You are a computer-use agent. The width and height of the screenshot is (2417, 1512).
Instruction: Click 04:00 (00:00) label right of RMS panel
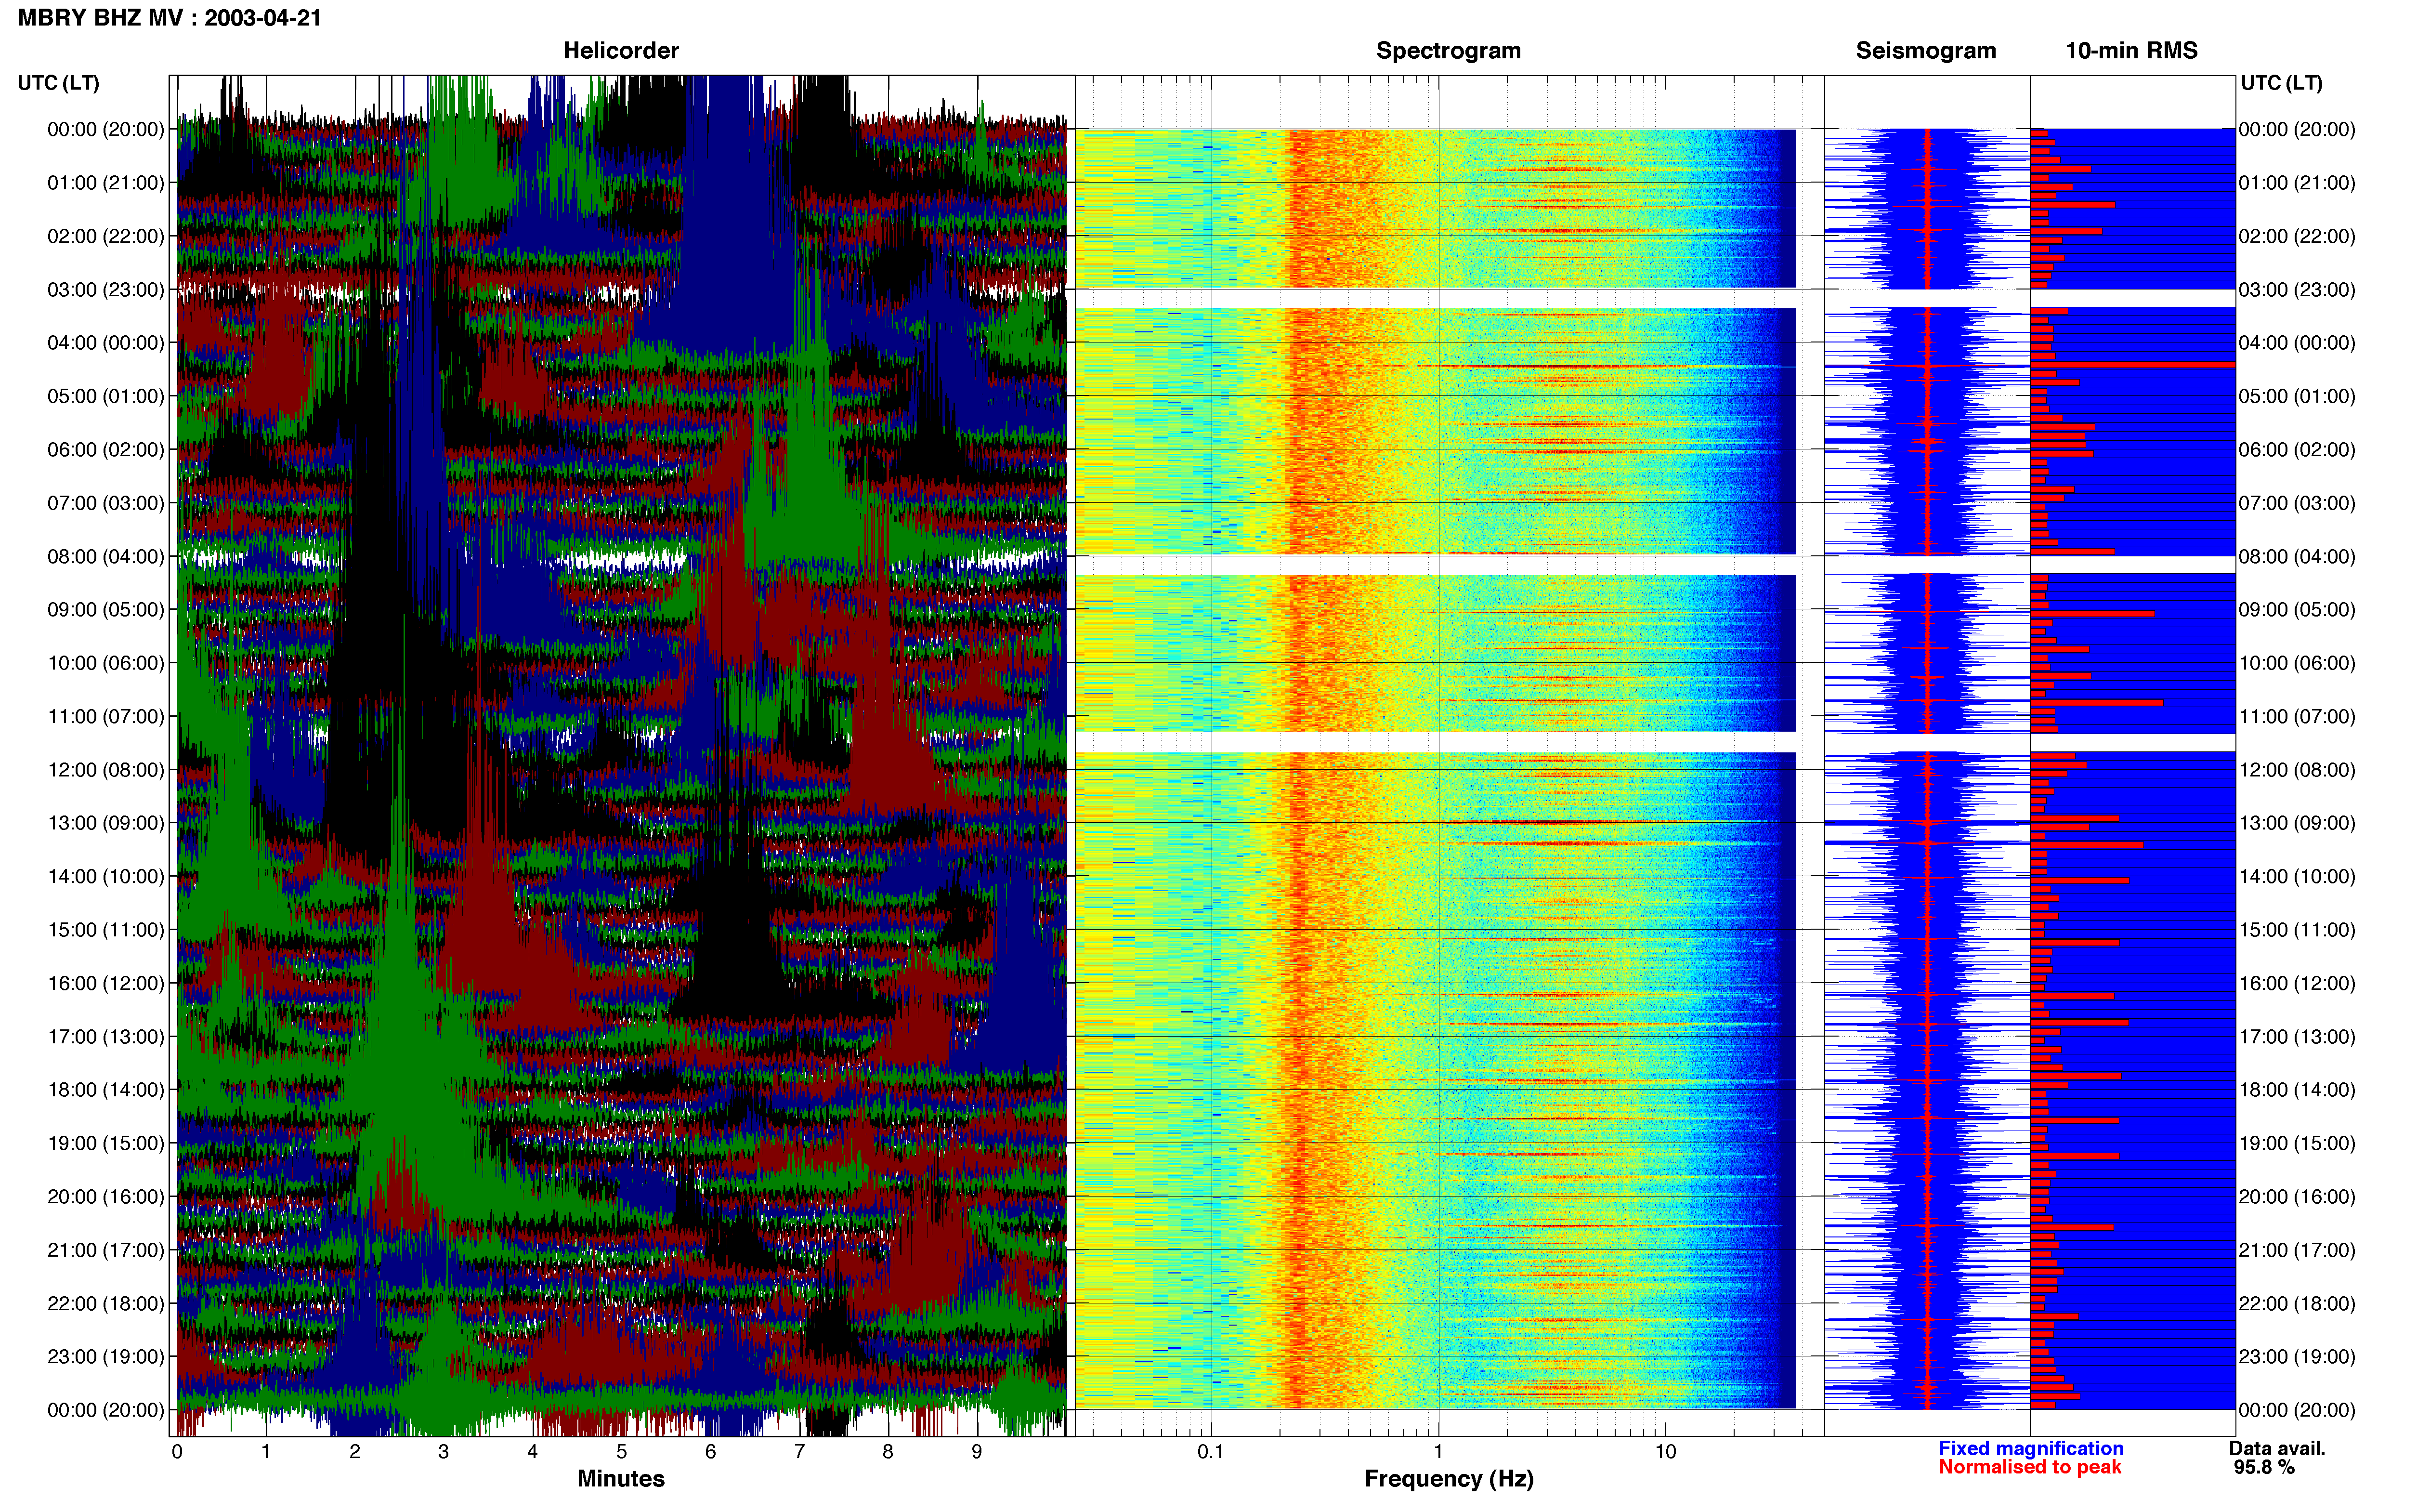pyautogui.click(x=2297, y=343)
